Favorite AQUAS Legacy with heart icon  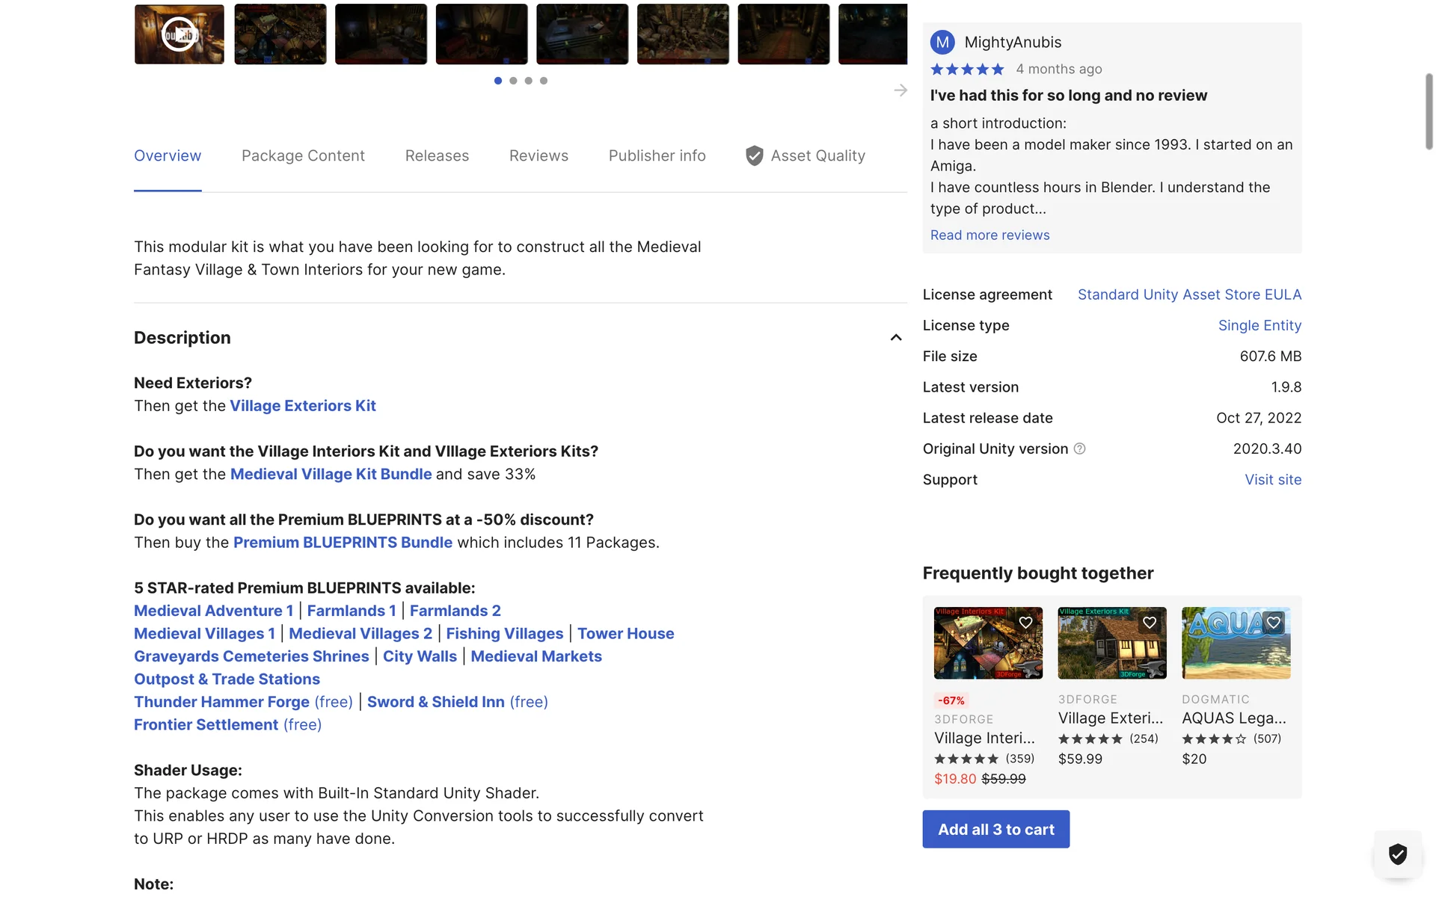(x=1273, y=622)
